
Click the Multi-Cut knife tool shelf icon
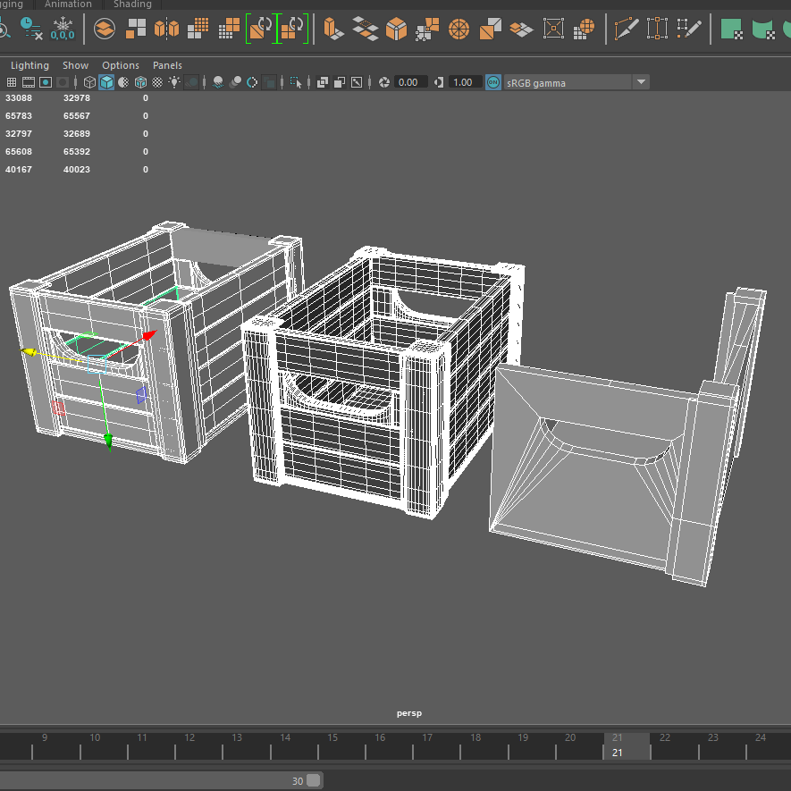(x=626, y=29)
